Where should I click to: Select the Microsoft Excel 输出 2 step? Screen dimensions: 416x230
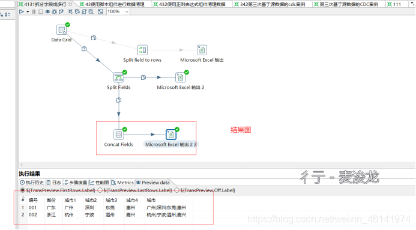(181, 77)
